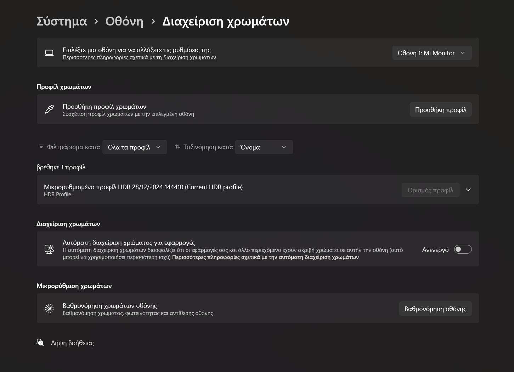514x372 pixels.
Task: Click the automatic color management monitor icon
Action: tap(49, 249)
